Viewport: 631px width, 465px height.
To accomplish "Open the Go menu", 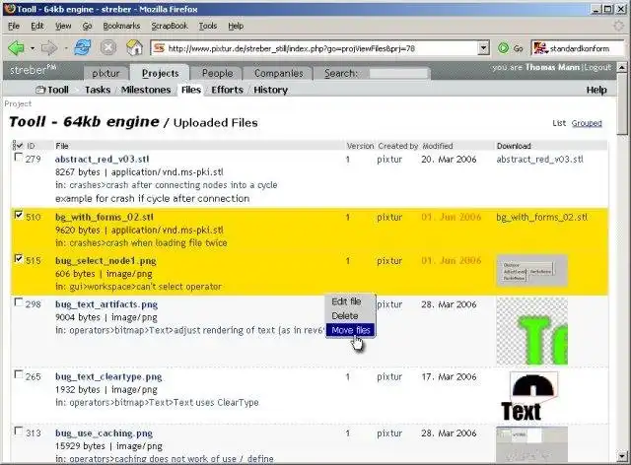I will 87,26.
